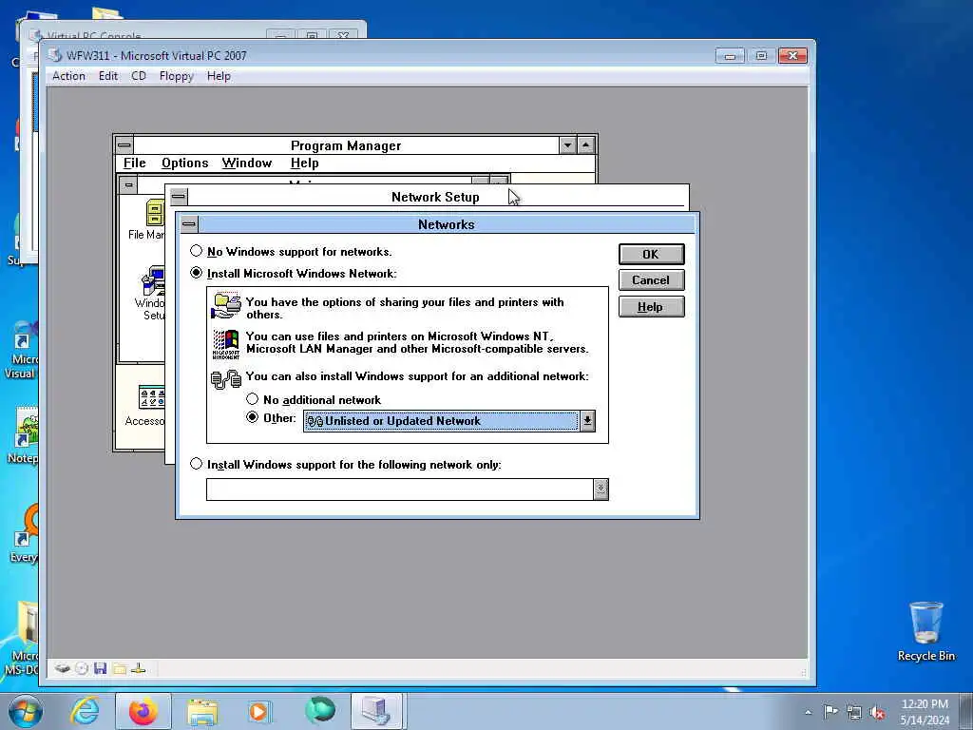Open Windows Explorer from the taskbar

click(203, 711)
